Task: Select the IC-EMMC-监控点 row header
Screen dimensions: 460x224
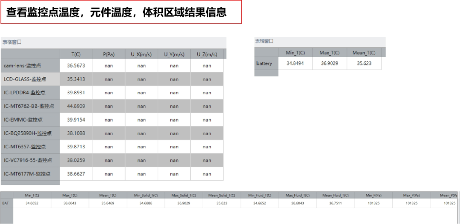Action: coord(31,119)
